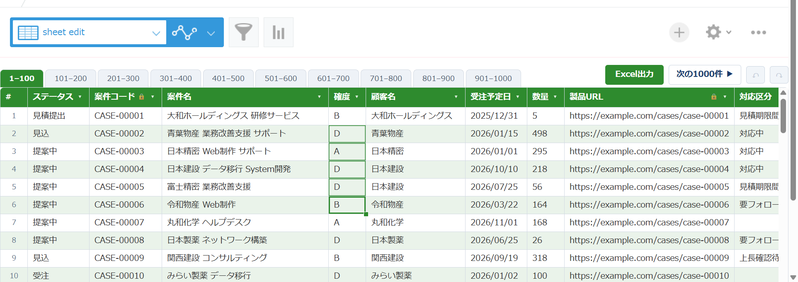Viewport: 798px width, 282px height.
Task: Switch to the 201-300 tab
Action: (123, 79)
